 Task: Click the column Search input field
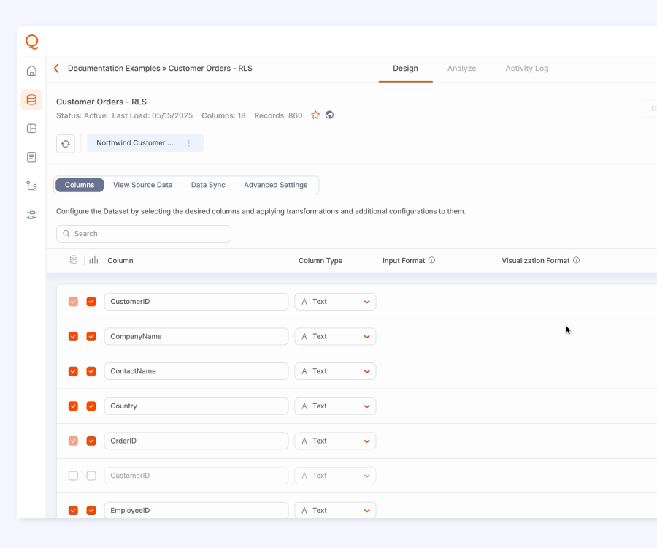click(x=144, y=234)
